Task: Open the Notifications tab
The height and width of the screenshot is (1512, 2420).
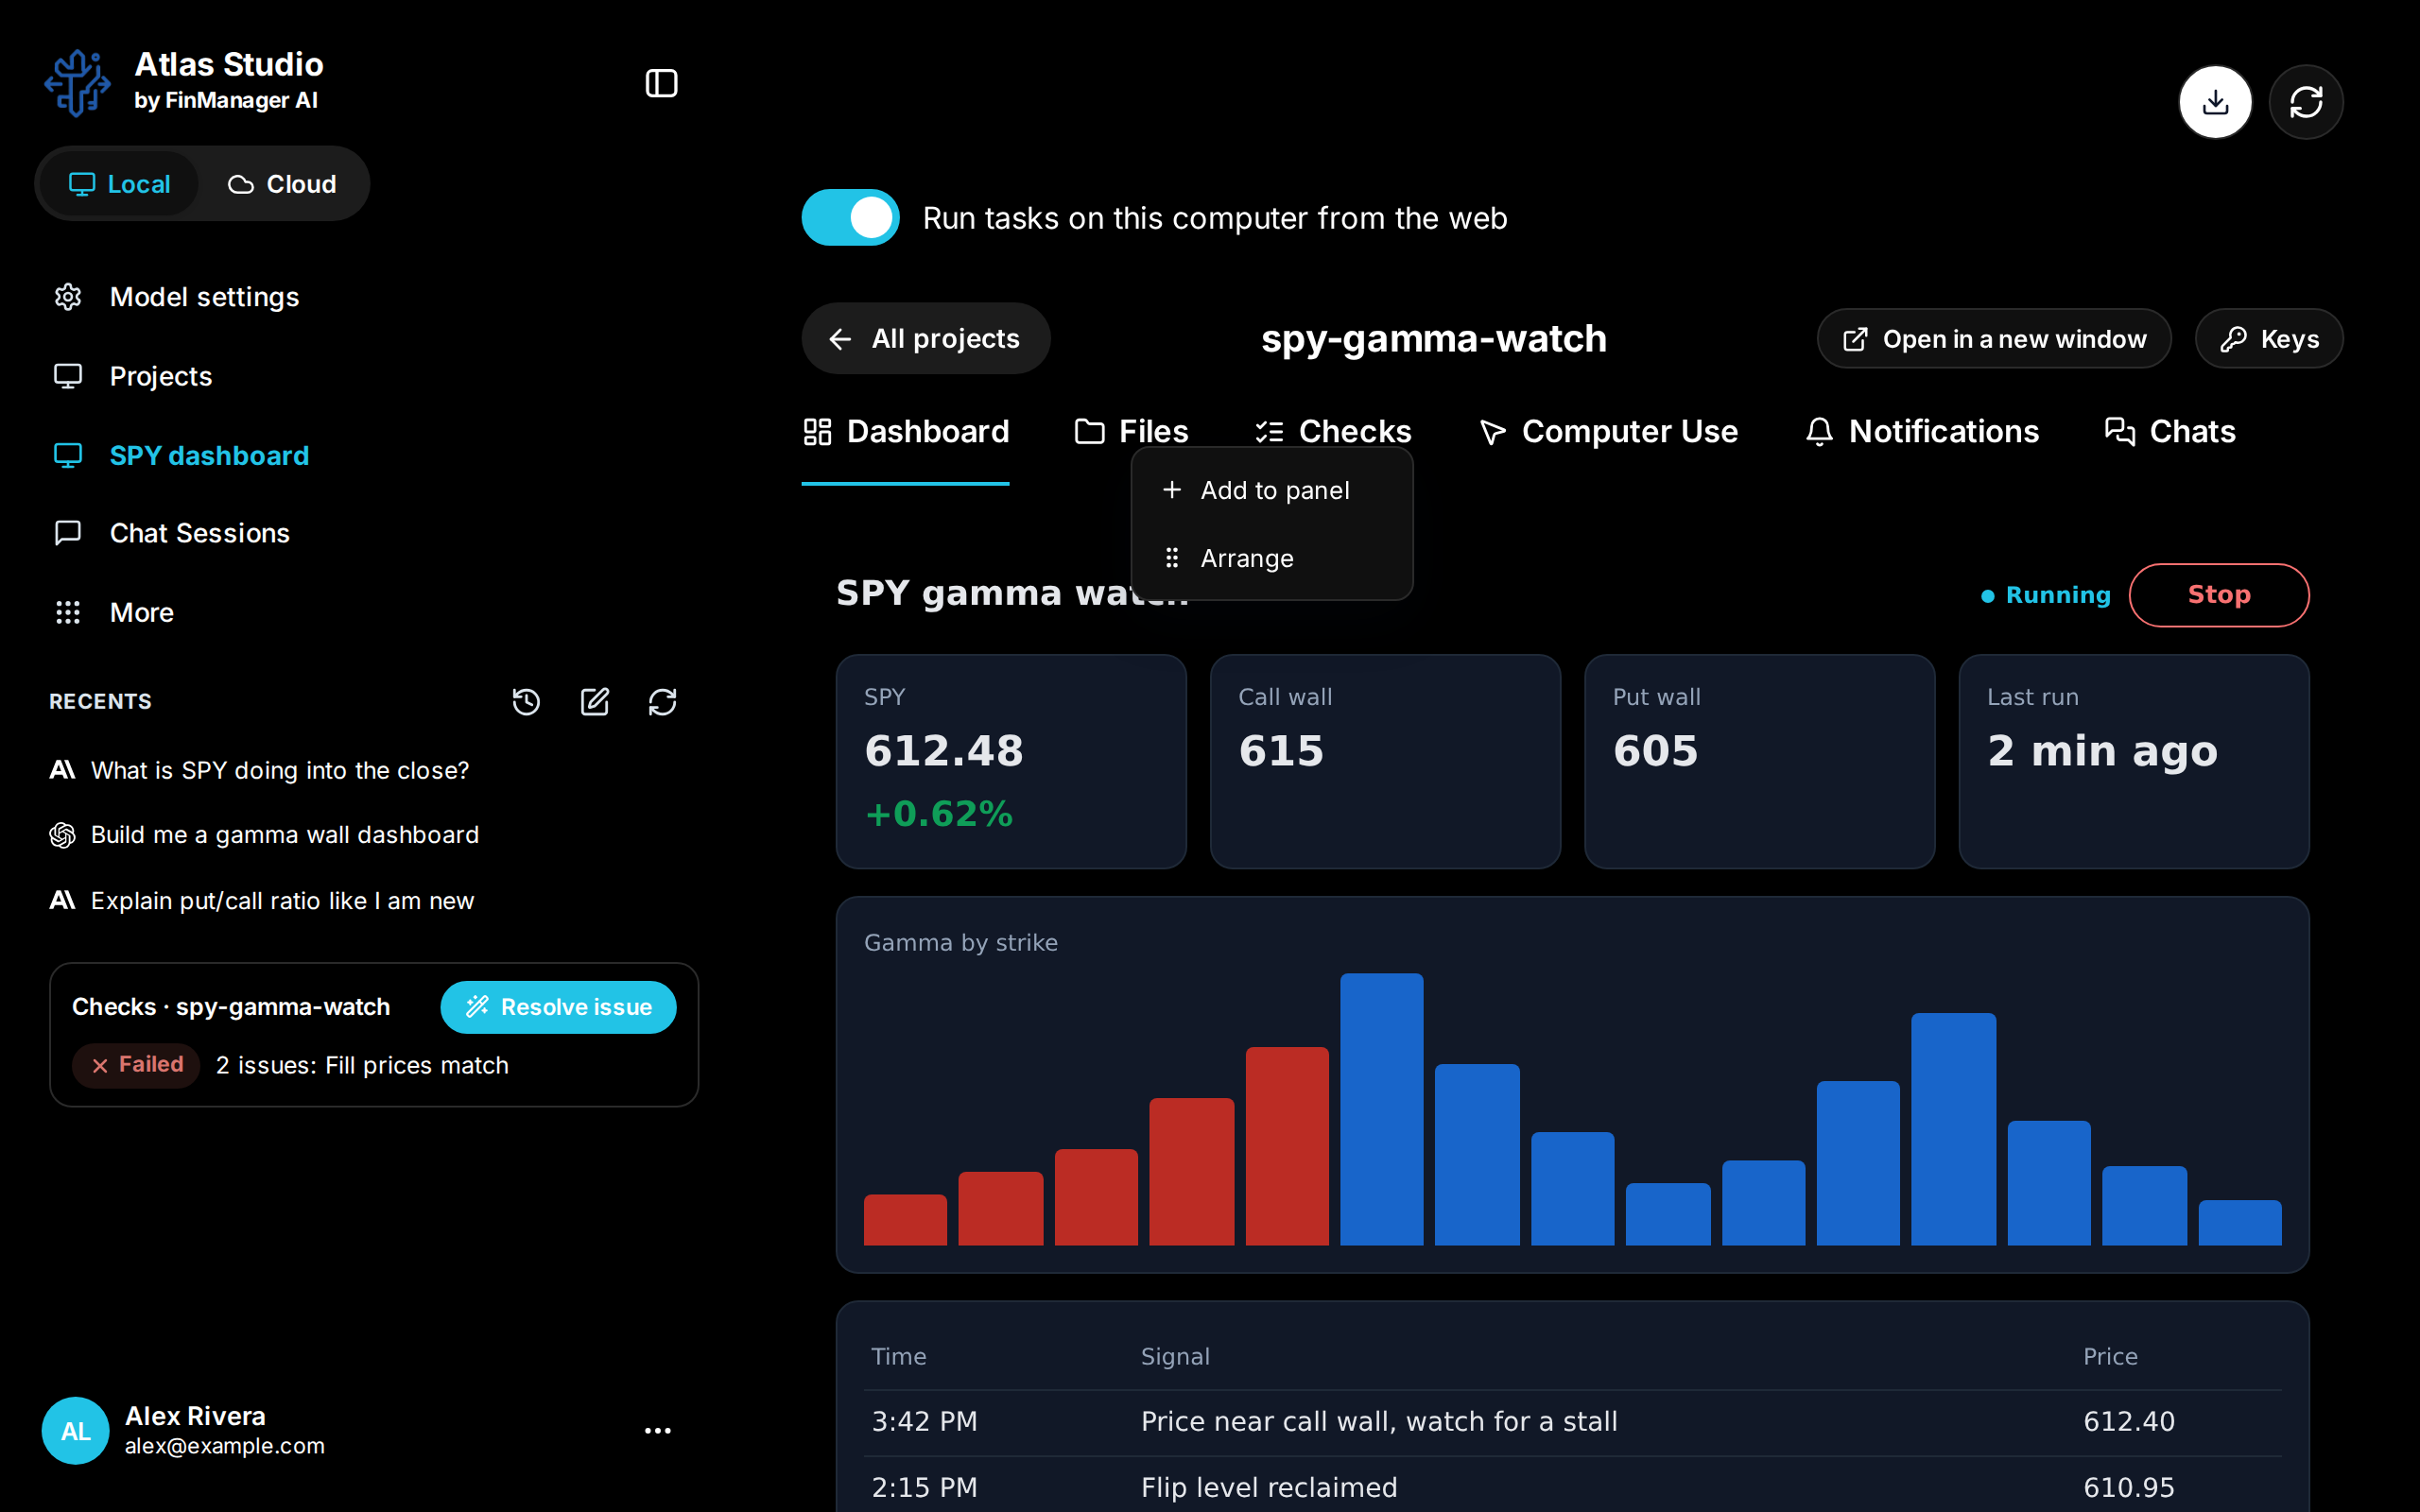Action: click(x=1921, y=431)
